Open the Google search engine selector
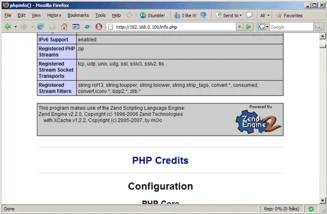Image resolution: width=327 pixels, height=214 pixels. tap(263, 27)
